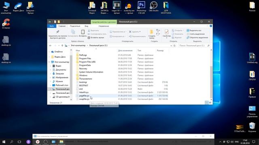Click Снять выделение command

coord(196,34)
